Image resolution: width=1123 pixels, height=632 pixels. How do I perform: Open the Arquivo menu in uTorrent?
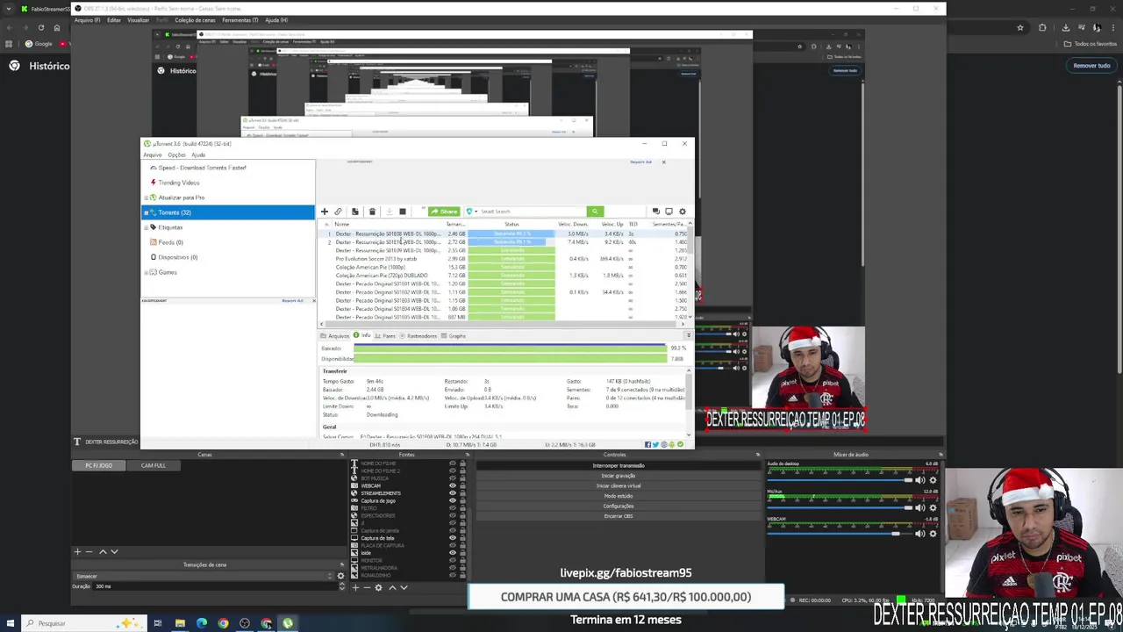[x=153, y=155]
